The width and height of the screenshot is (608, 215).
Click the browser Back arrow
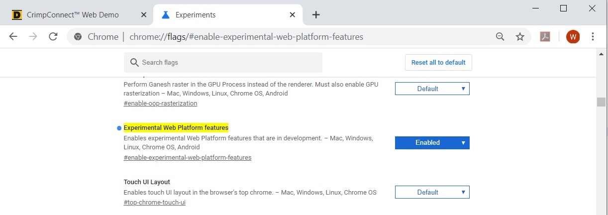13,36
